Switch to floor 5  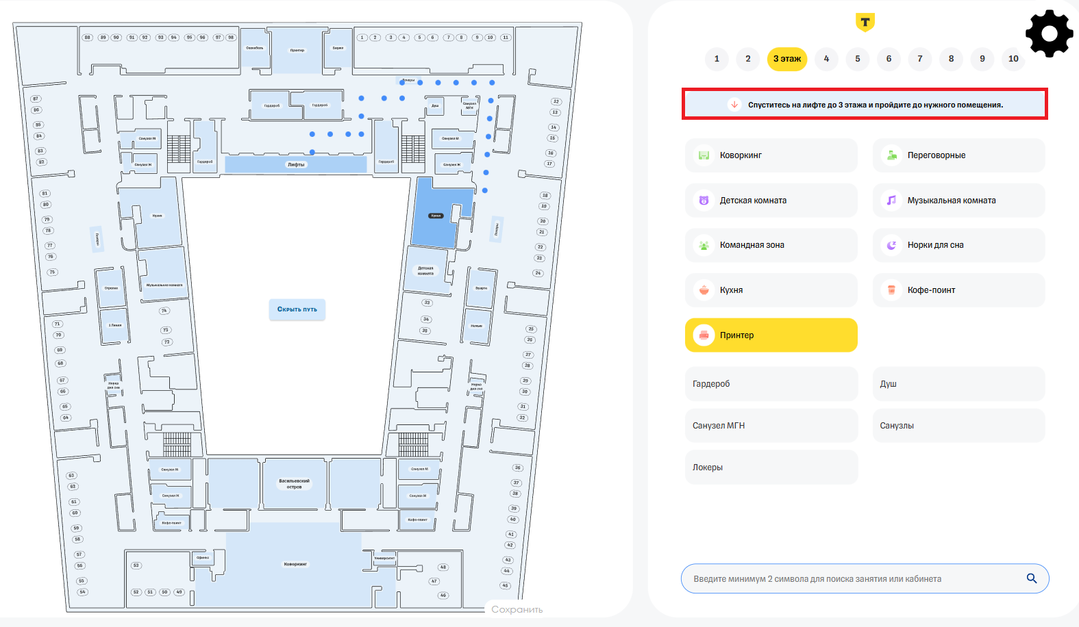(x=857, y=59)
